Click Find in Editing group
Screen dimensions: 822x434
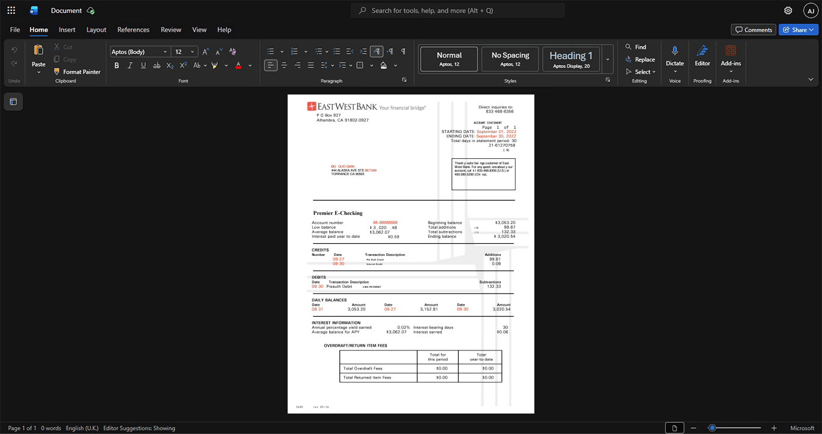click(635, 46)
